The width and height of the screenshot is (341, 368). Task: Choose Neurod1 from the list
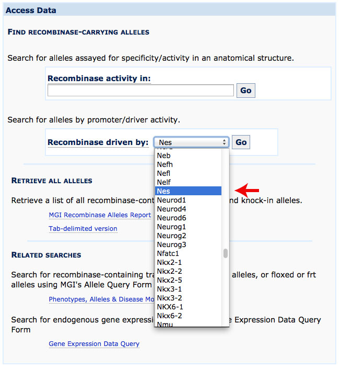tap(188, 200)
